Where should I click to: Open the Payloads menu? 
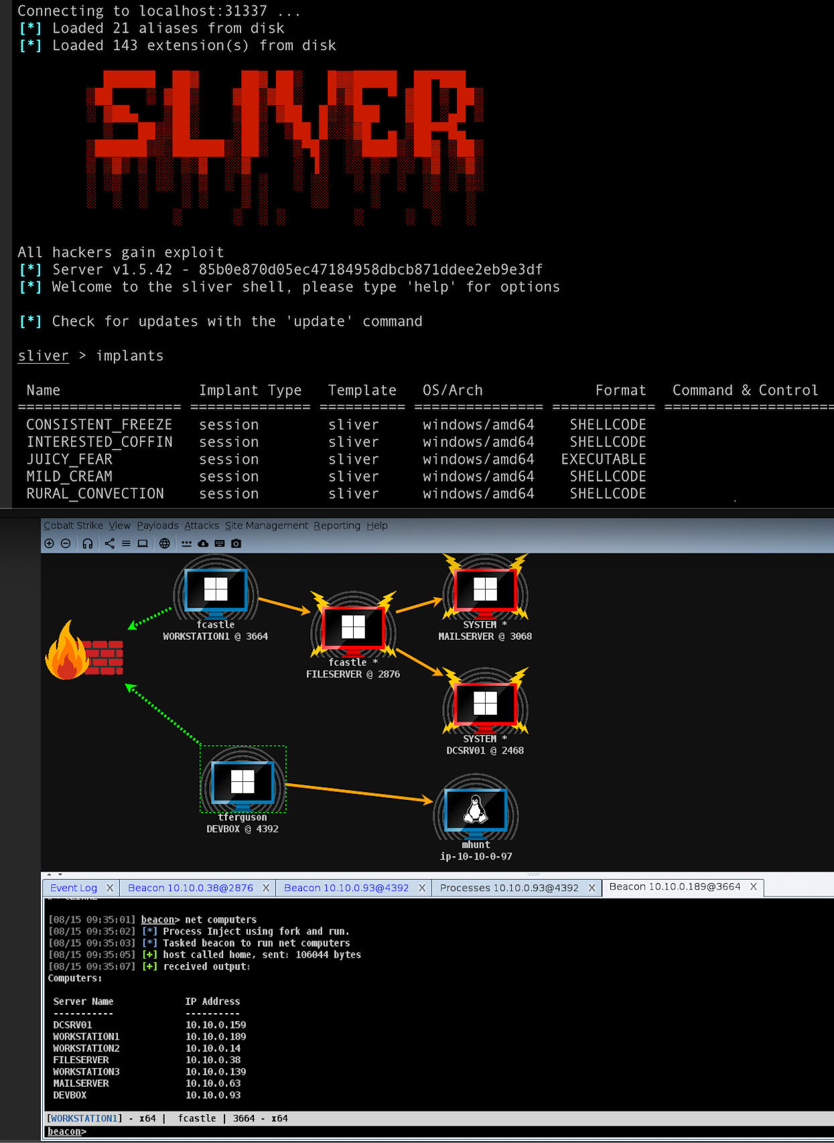pyautogui.click(x=157, y=525)
